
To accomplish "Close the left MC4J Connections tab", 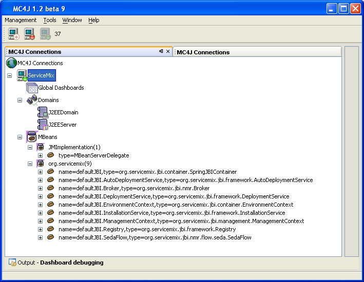I will (168, 51).
